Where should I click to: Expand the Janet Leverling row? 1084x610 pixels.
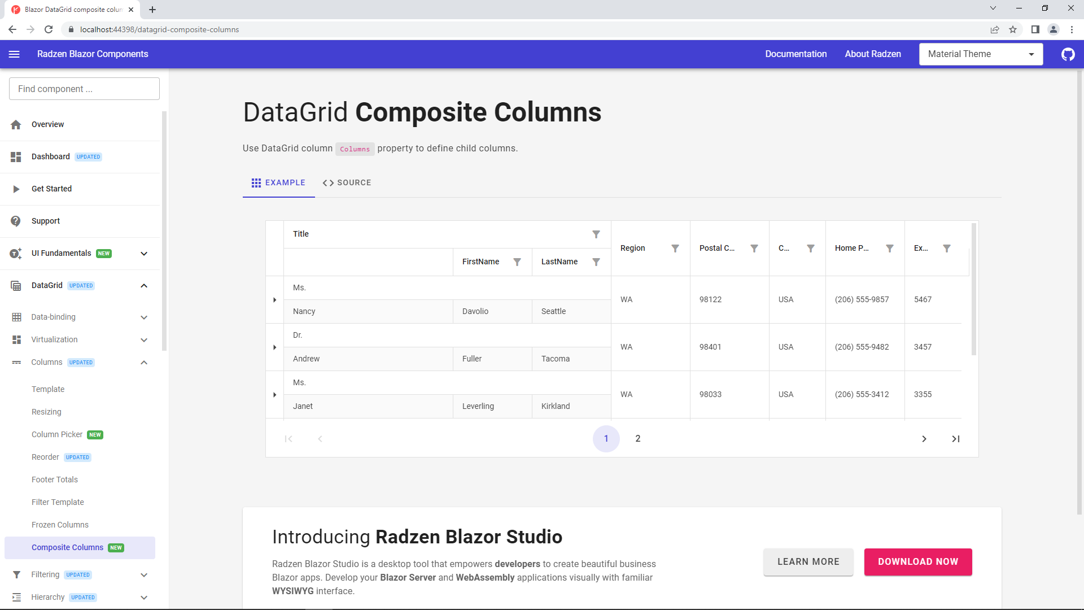coord(275,395)
